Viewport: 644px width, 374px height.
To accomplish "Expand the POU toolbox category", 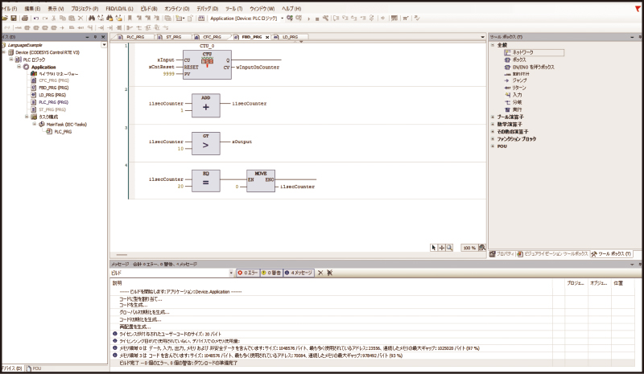I will coord(493,146).
